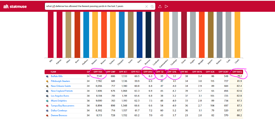Click the Pittsburgh Steelers helmet icon
The width and height of the screenshot is (275, 119).
point(47,81)
